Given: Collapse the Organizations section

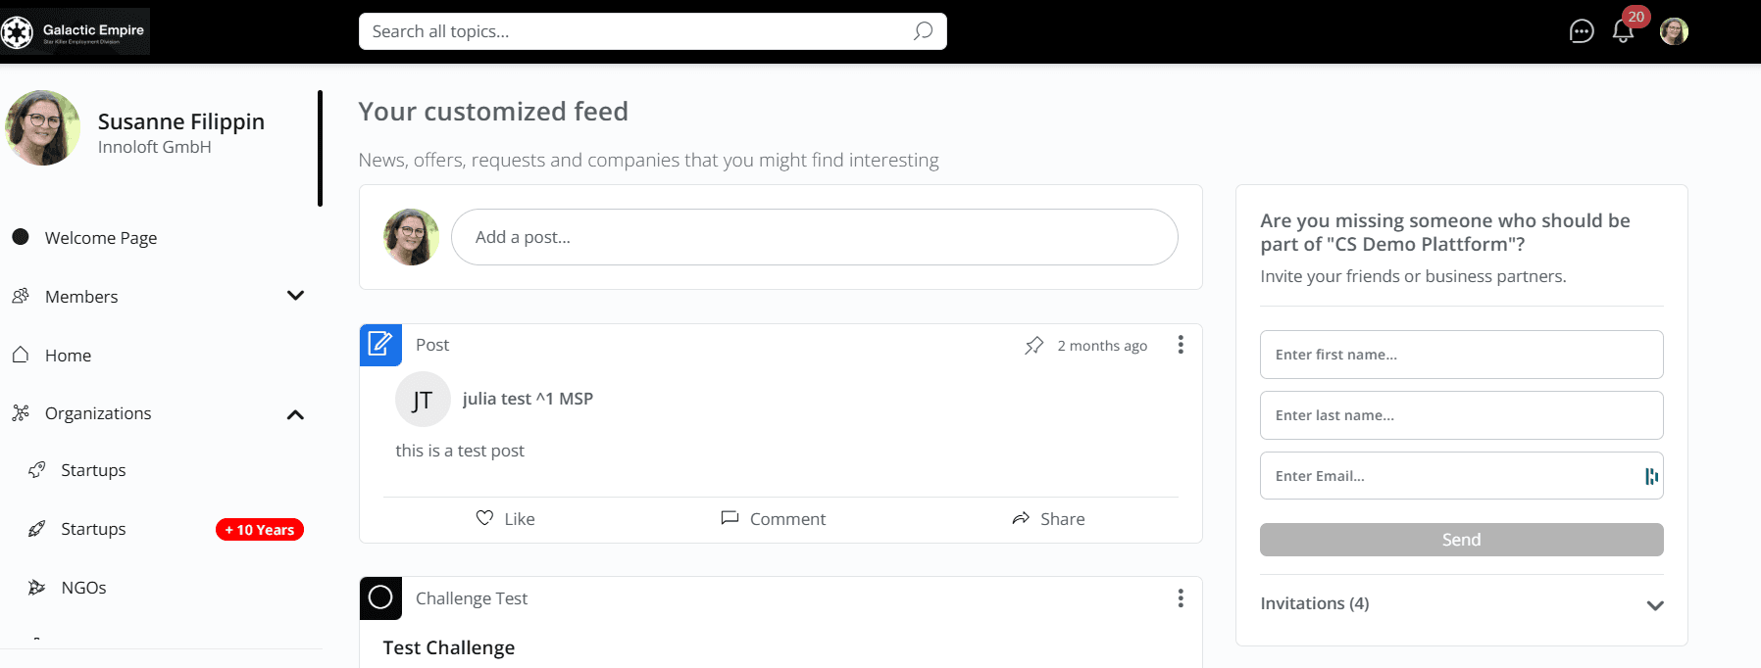Looking at the screenshot, I should (295, 414).
